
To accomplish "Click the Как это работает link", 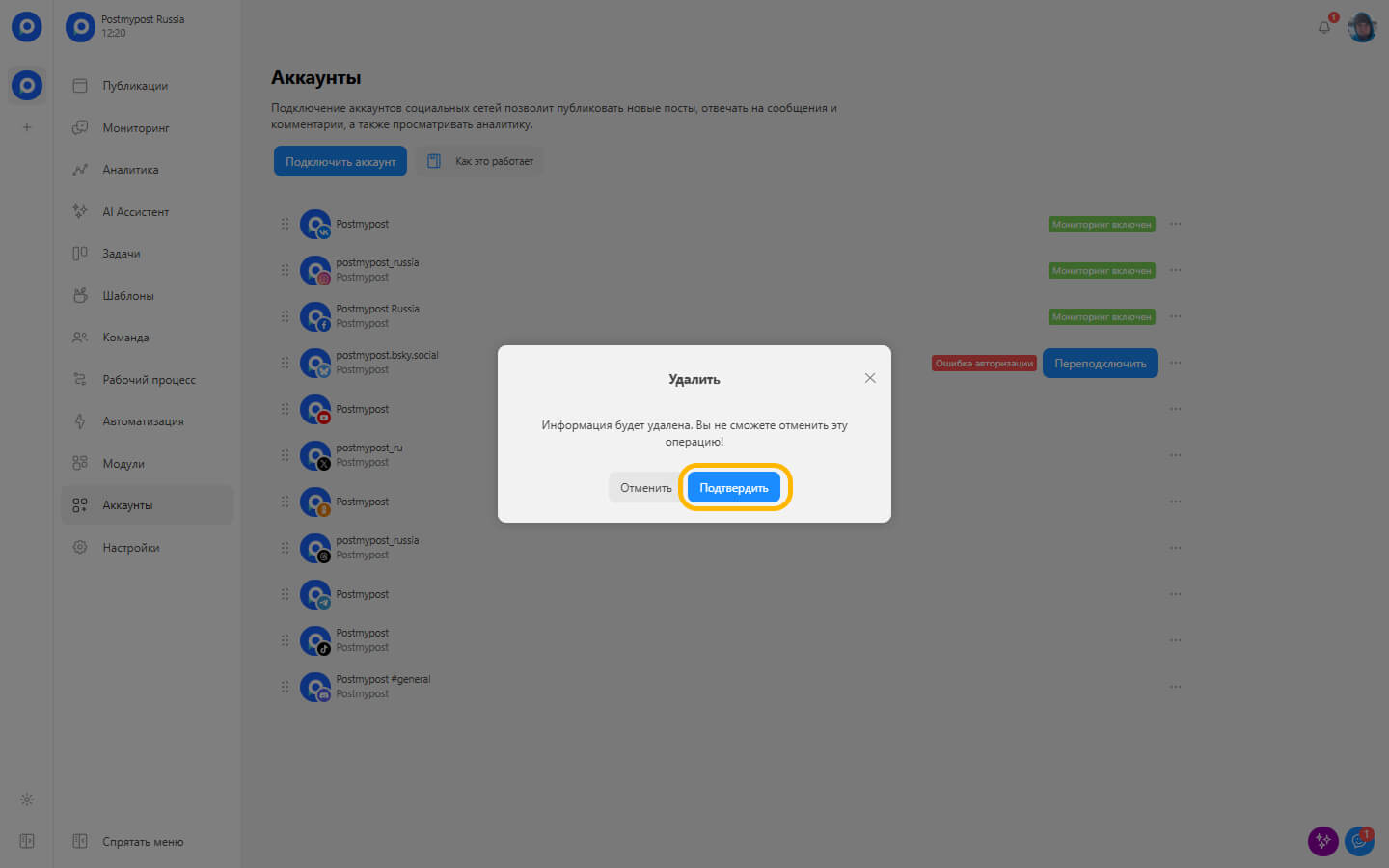I will coord(481,161).
